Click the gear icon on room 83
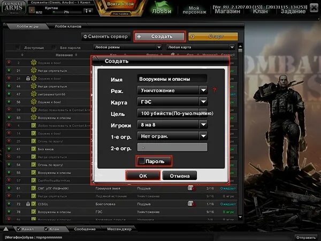321x241 pixels. [34, 117]
